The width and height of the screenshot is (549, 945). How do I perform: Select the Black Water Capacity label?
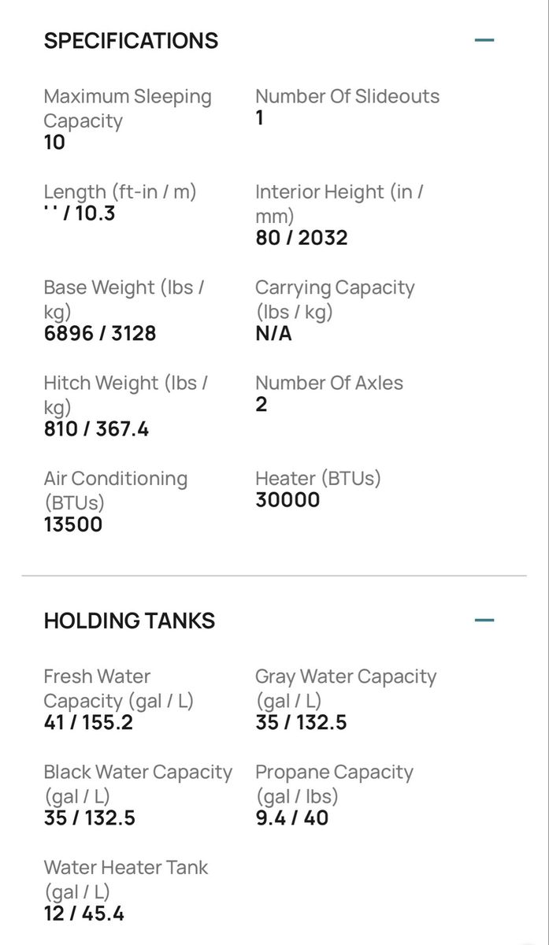click(138, 784)
